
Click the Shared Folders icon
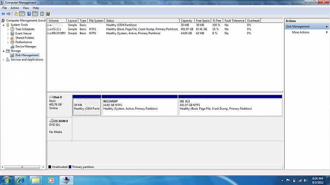12,38
